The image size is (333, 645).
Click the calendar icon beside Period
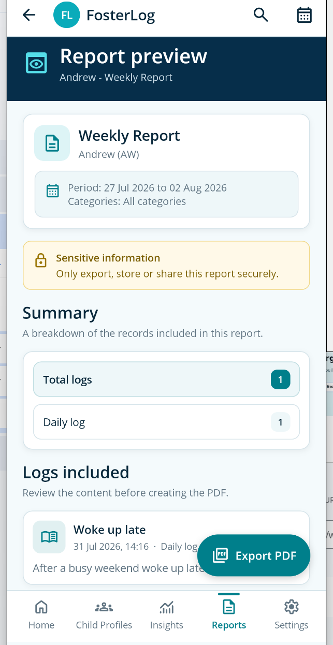53,191
